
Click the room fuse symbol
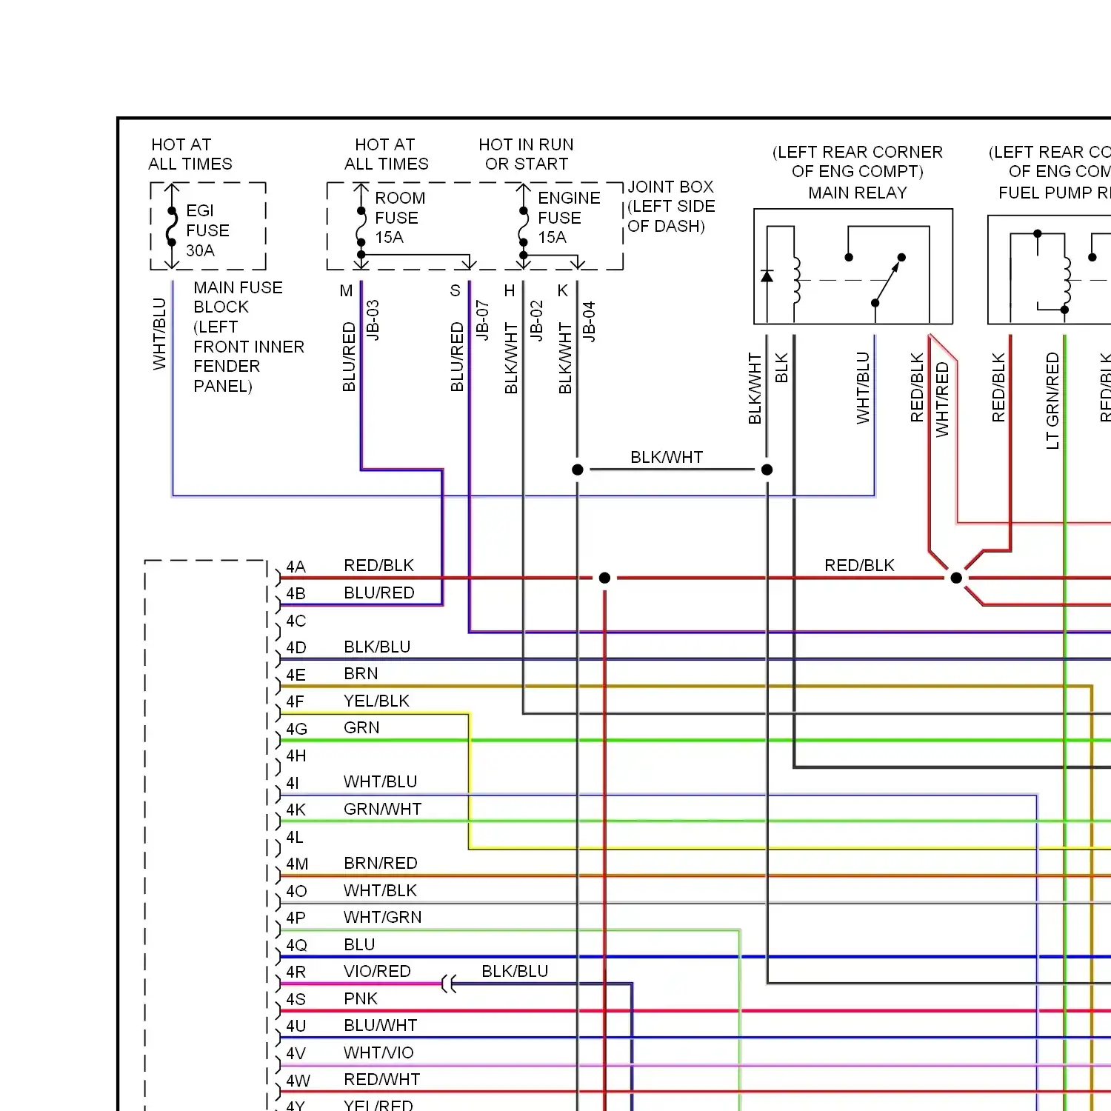[361, 226]
